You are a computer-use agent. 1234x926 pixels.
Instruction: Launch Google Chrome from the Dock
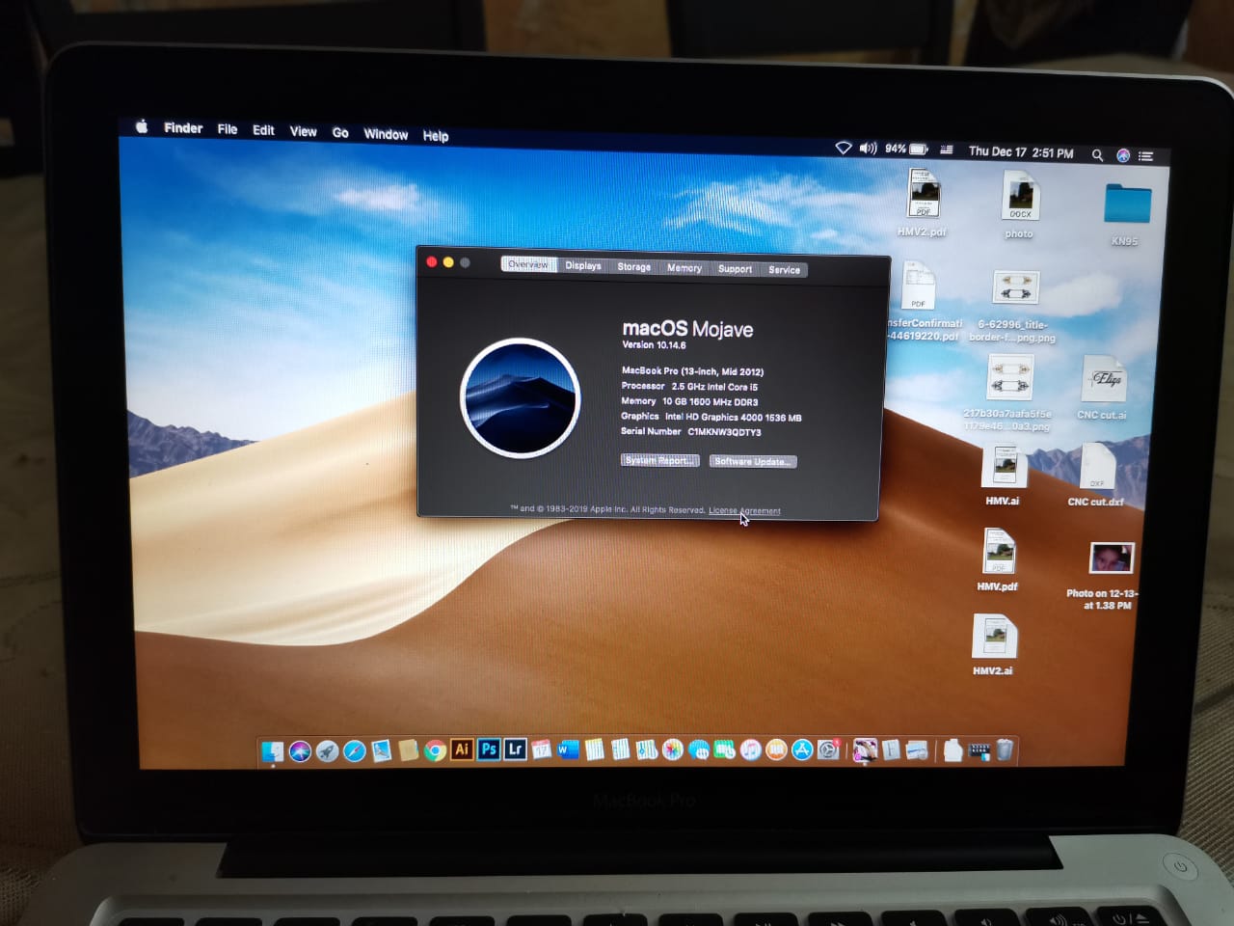(x=435, y=750)
